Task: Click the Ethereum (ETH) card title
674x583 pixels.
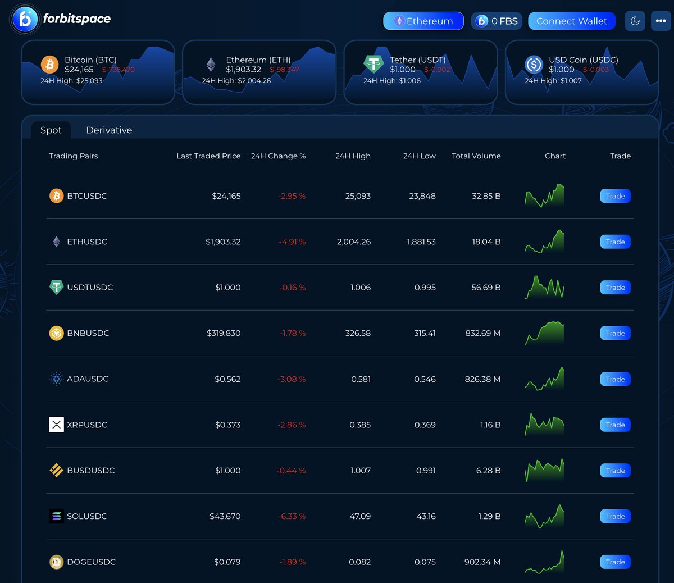Action: (258, 60)
